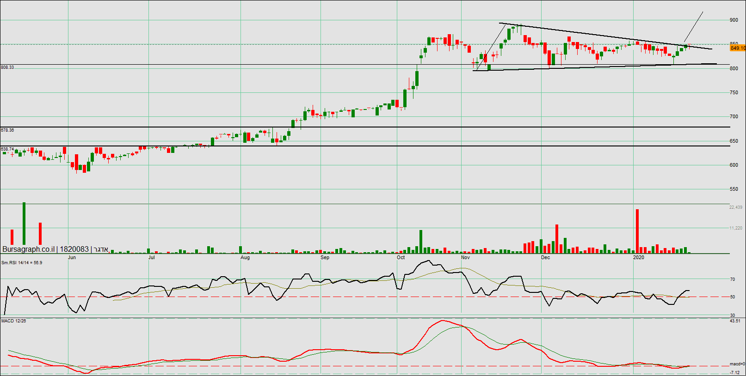Image resolution: width=746 pixels, height=376 pixels.
Task: Select the 2020 marker on time axis
Action: tap(638, 257)
